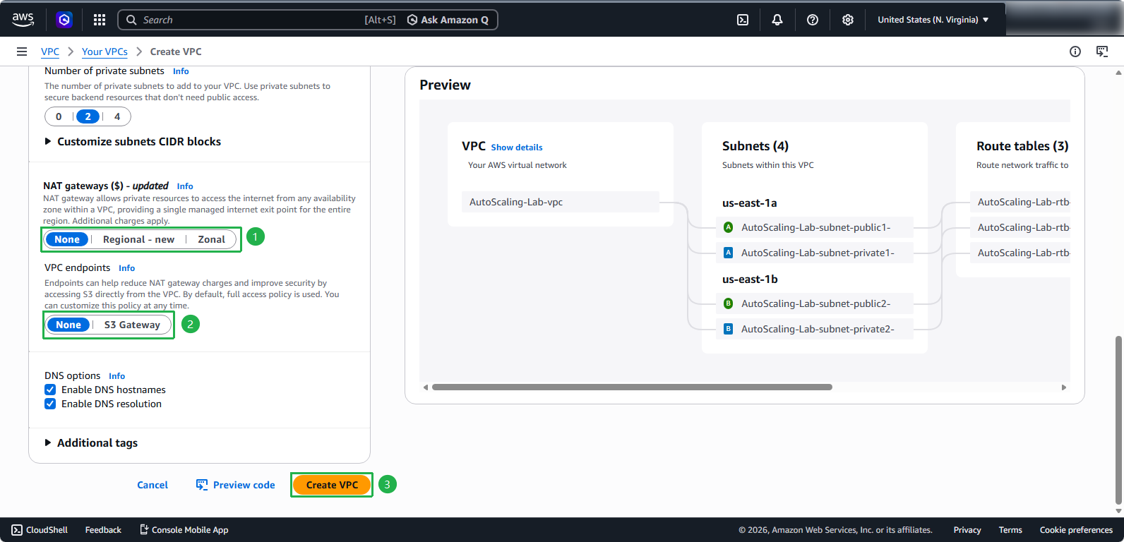Click the us-east-1b zone label
Viewport: 1124px width, 542px height.
(x=750, y=279)
